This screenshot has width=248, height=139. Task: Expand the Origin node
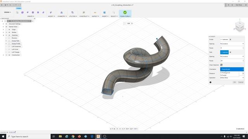[3, 29]
